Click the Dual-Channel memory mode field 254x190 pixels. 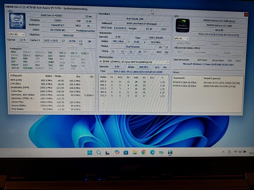tap(133, 47)
